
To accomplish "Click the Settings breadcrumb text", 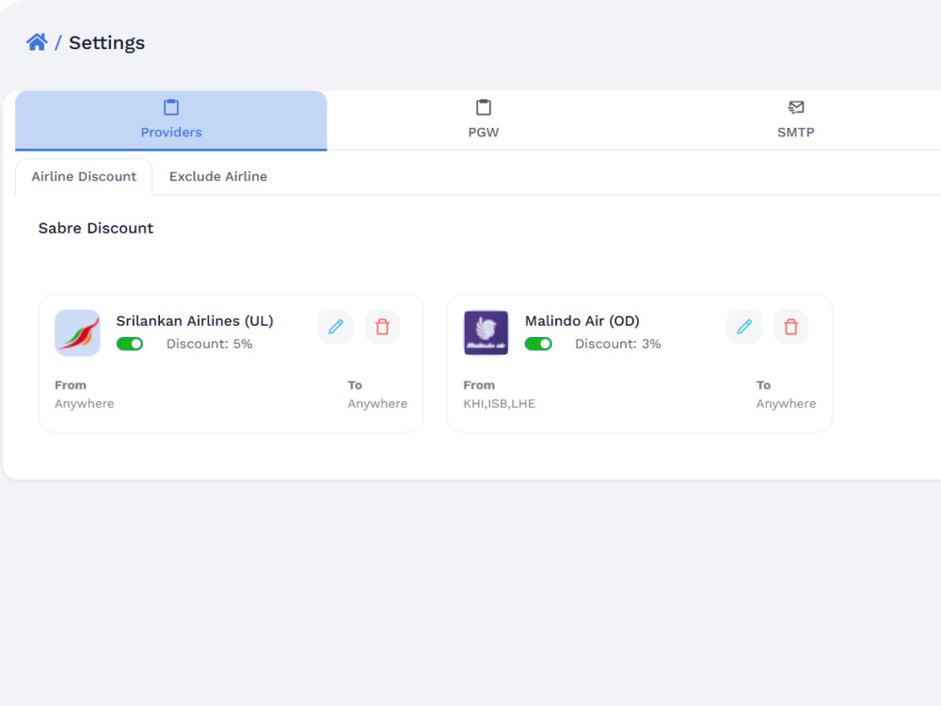I will point(107,43).
